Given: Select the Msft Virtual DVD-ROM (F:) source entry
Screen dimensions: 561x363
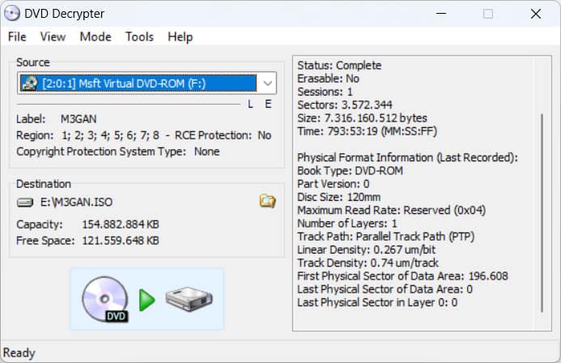Looking at the screenshot, I should point(138,83).
